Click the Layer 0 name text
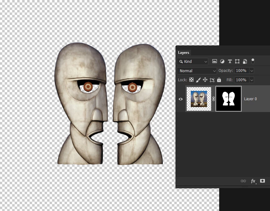Viewport: 270px width, 211px height. pos(250,99)
